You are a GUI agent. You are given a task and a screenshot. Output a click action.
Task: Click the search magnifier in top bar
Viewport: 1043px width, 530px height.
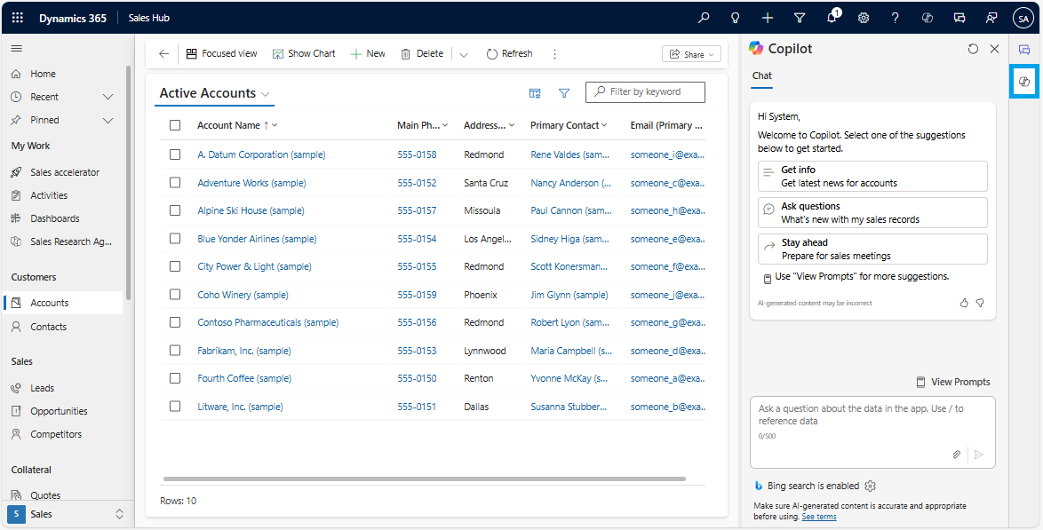[704, 18]
